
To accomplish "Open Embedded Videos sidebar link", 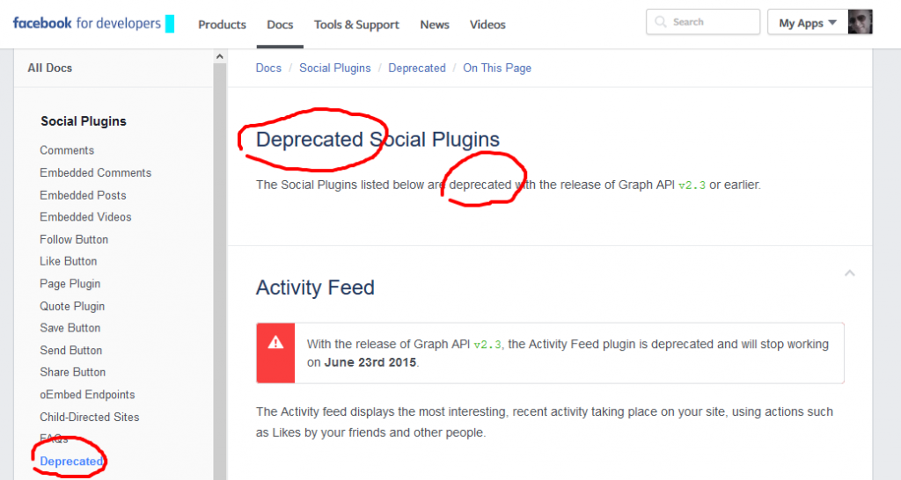I will click(85, 217).
